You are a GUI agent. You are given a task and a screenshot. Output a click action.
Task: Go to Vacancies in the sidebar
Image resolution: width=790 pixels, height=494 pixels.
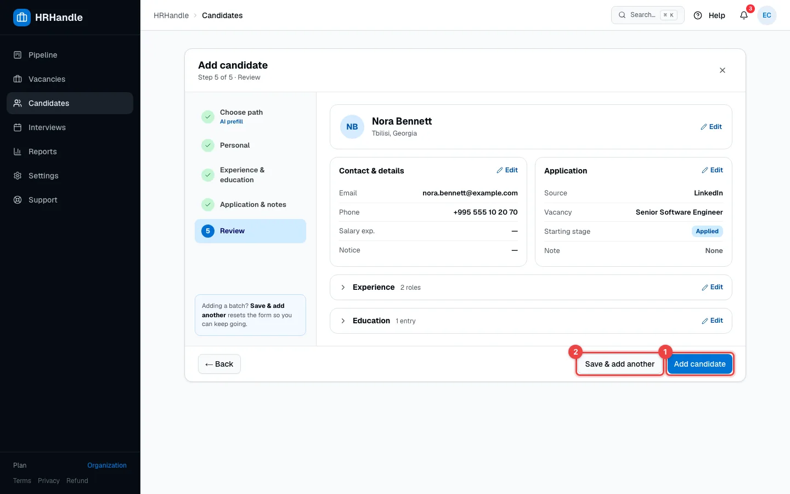tap(70, 79)
